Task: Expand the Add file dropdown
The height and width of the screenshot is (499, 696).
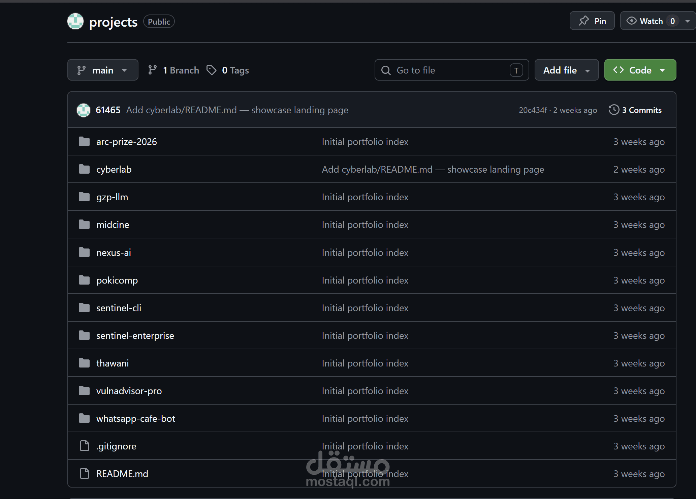Action: [567, 70]
